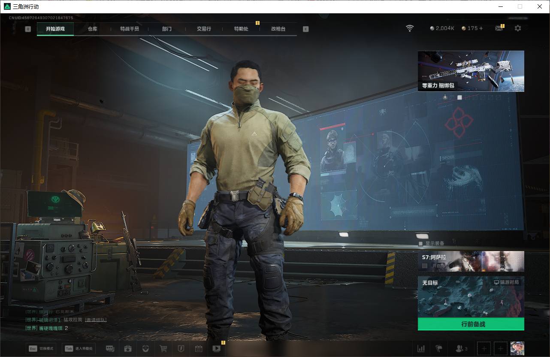
Task: Toggle the 开启排位 checkbox under S7:阿萨拉
Action: coord(425,266)
